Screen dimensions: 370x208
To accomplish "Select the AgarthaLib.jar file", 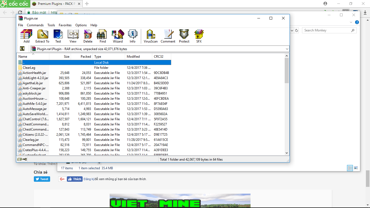I will (x=94, y=83).
